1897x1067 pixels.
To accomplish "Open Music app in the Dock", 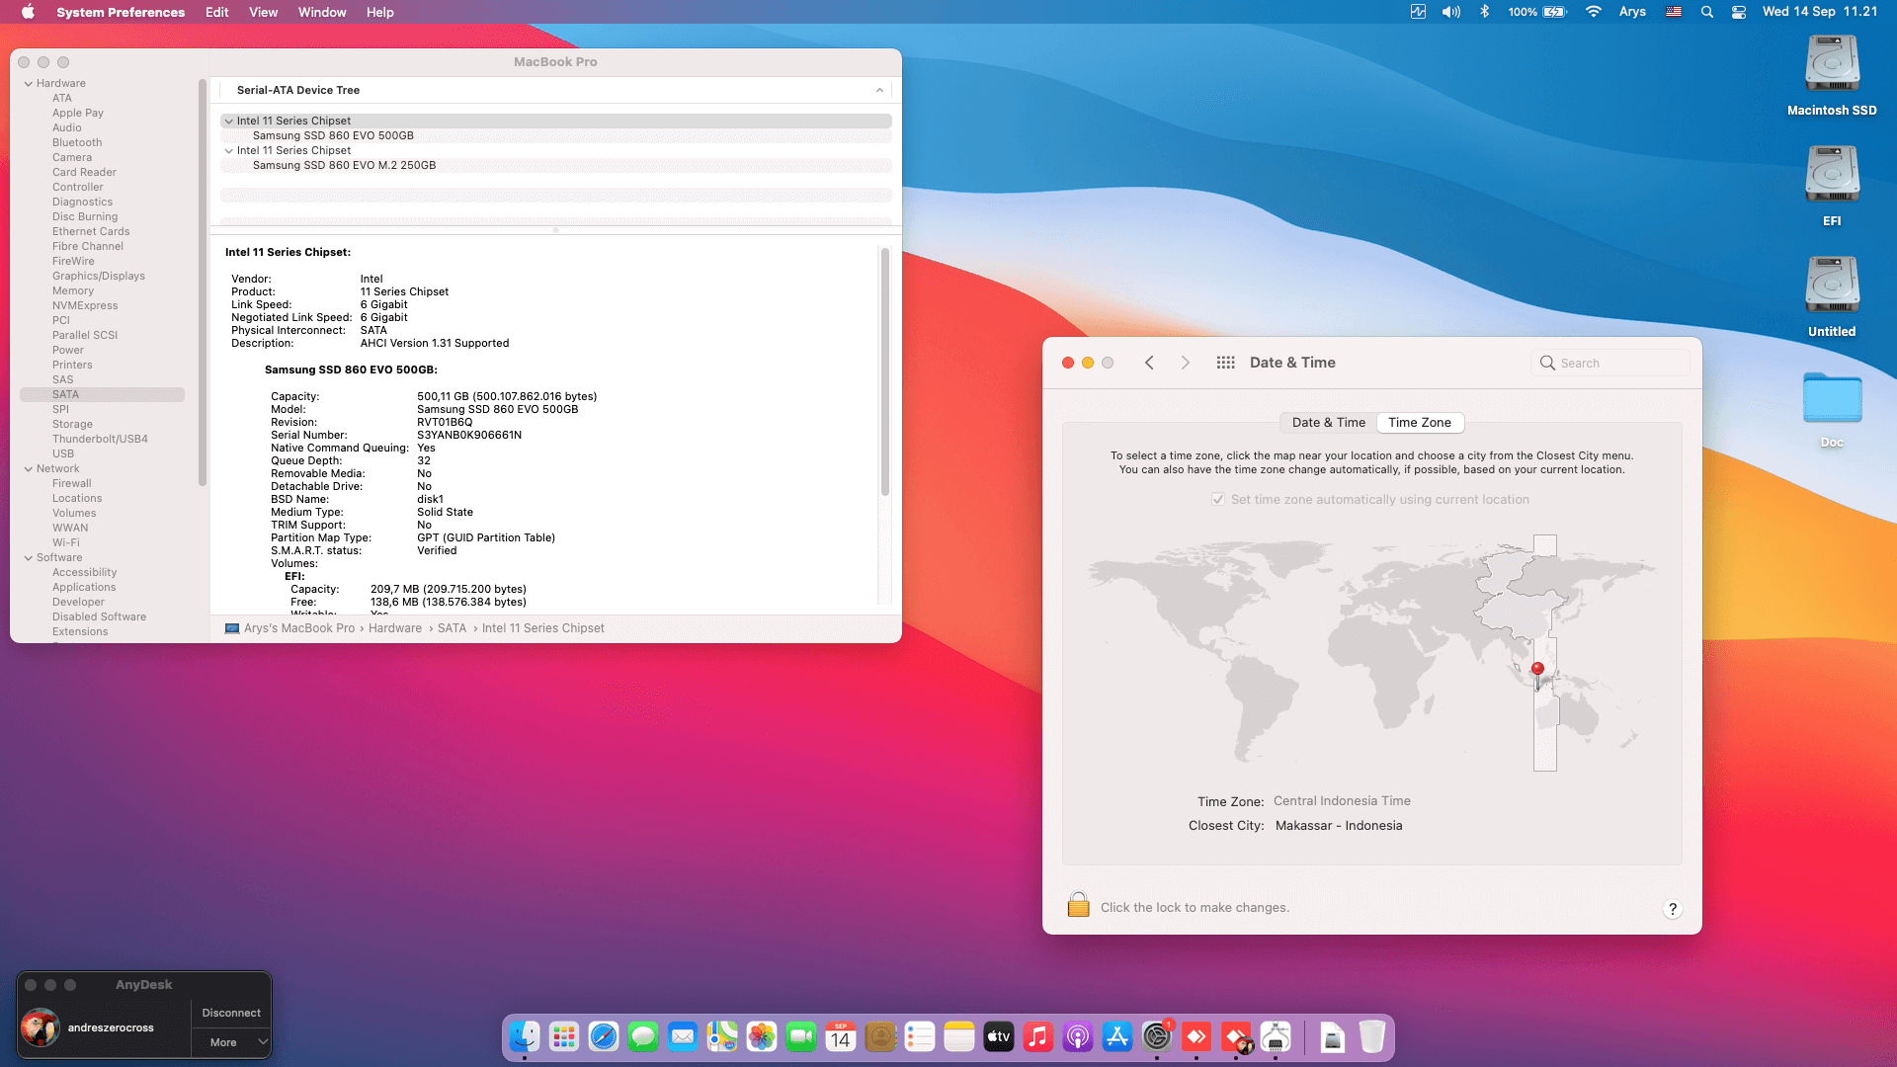I will pyautogui.click(x=1038, y=1036).
